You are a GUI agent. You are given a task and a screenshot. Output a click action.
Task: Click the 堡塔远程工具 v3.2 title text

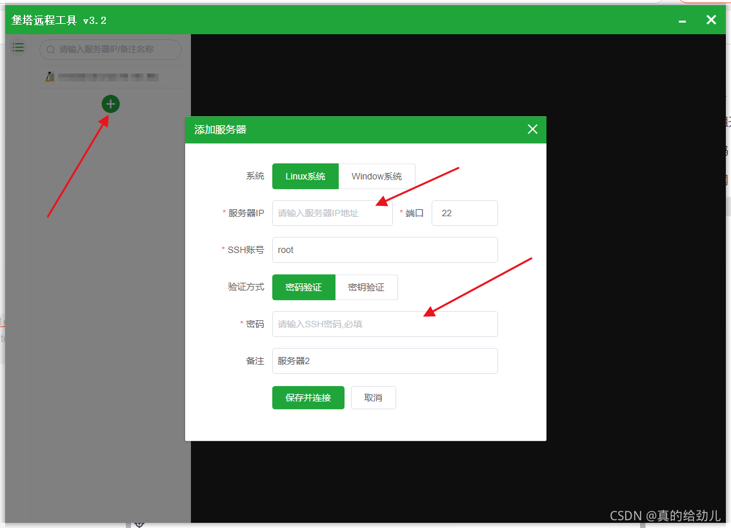point(59,21)
